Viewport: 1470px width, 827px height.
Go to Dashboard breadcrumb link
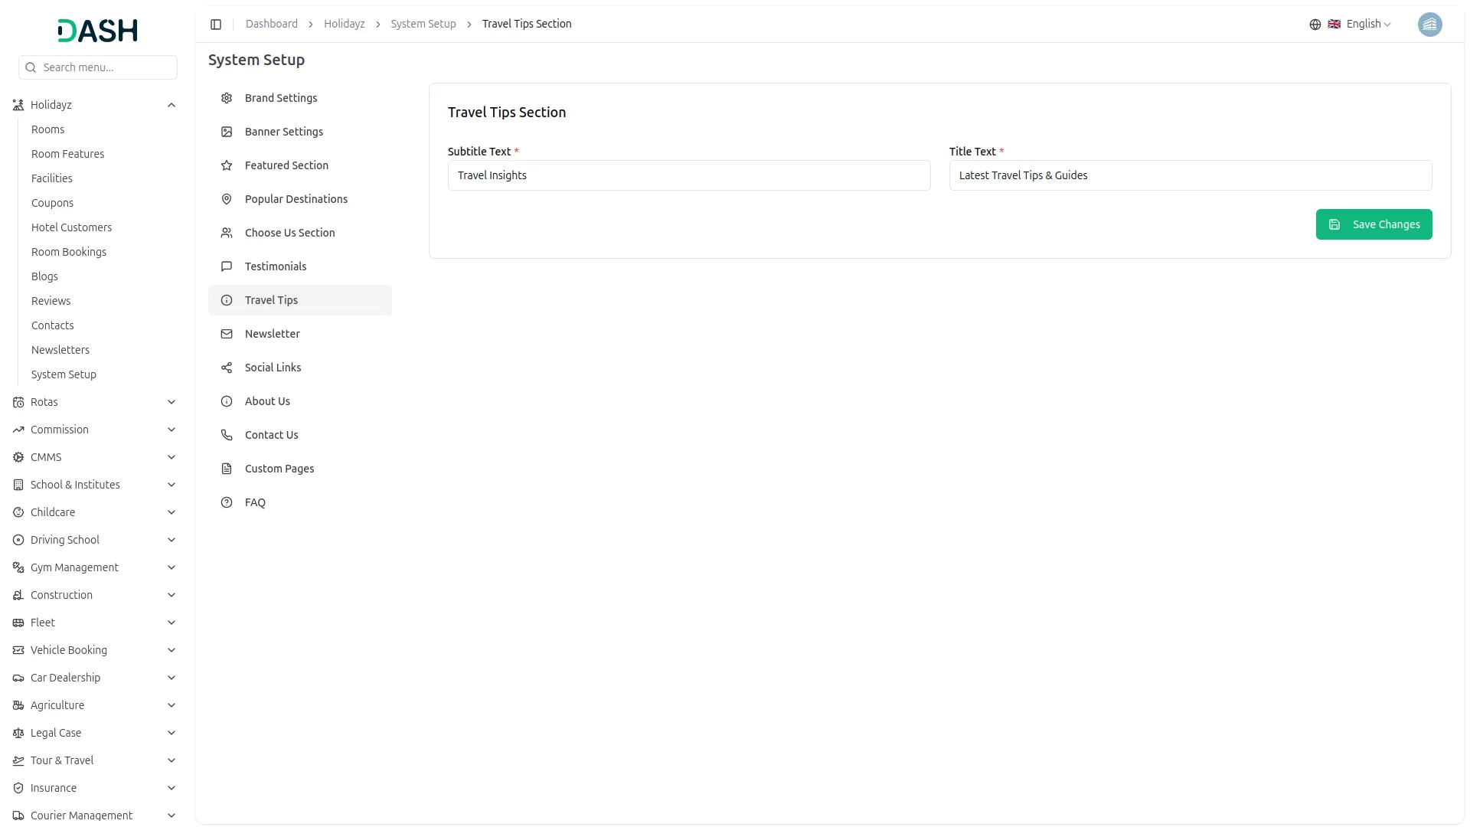(x=272, y=25)
